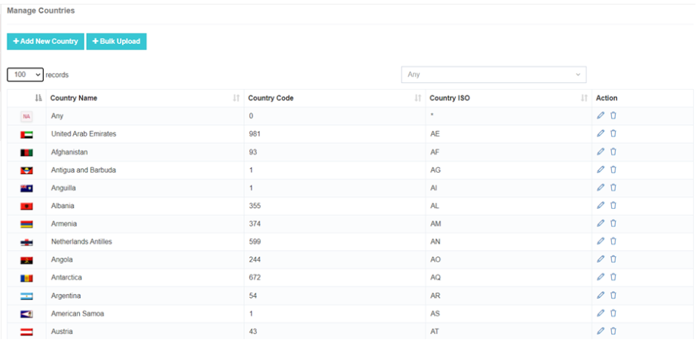This screenshot has height=355, width=697.
Task: Open the records per page dropdown
Action: 26,75
